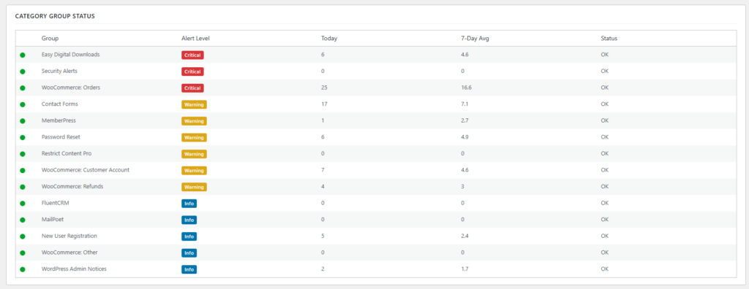Click the green status dot beside Easy Digital Downloads
This screenshot has height=289, width=749.
(x=23, y=55)
